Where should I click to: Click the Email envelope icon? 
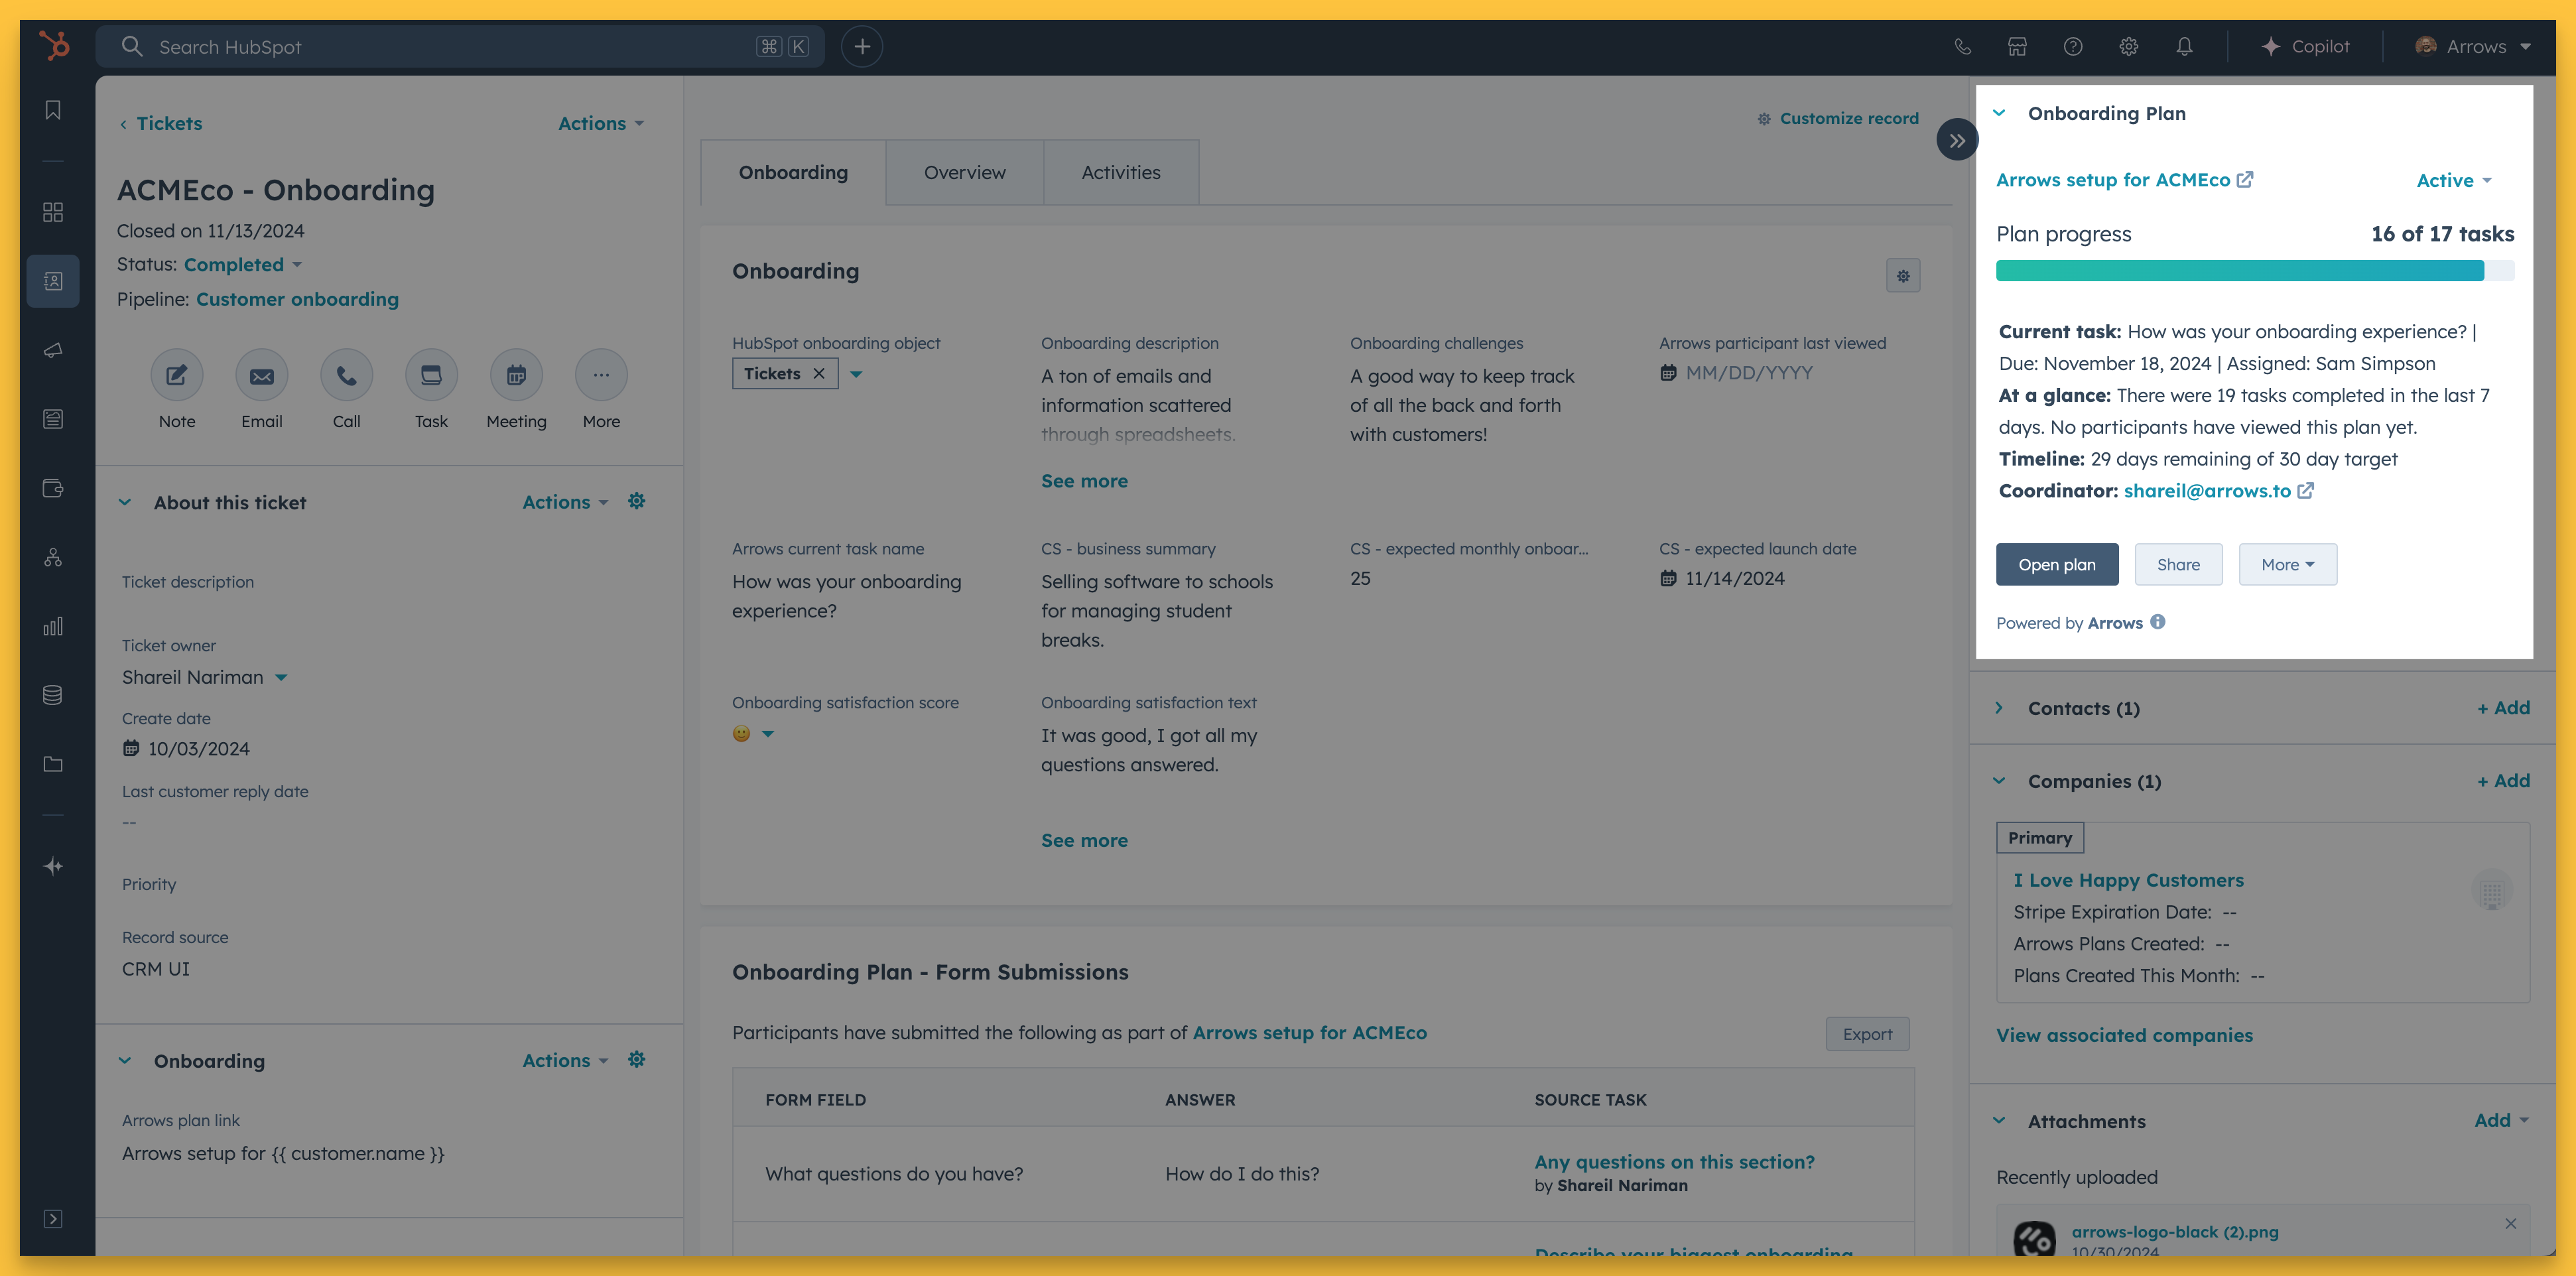tap(262, 375)
